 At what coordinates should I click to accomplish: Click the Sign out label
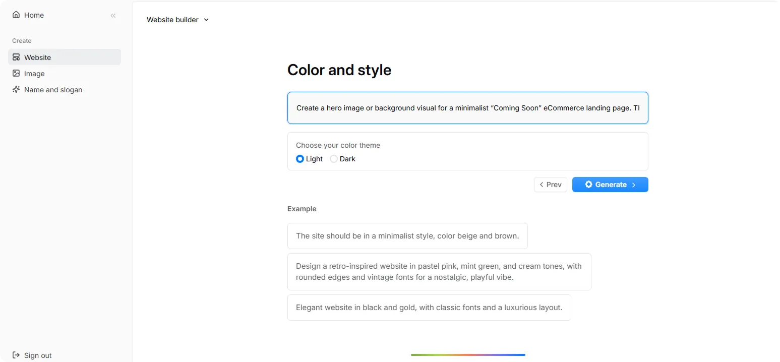tap(38, 355)
